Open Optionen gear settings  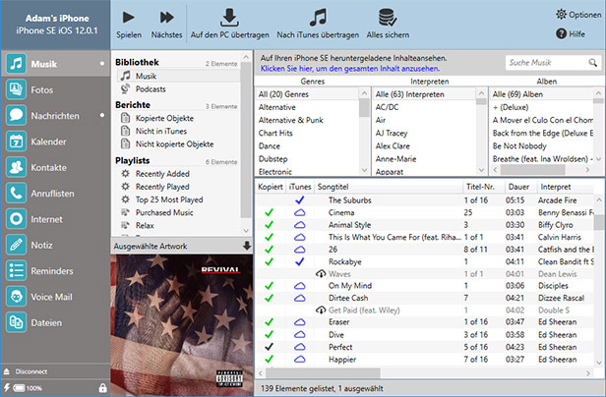point(578,15)
